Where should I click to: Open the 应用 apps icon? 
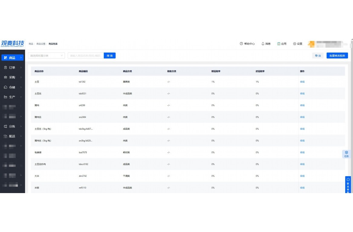tap(279, 44)
